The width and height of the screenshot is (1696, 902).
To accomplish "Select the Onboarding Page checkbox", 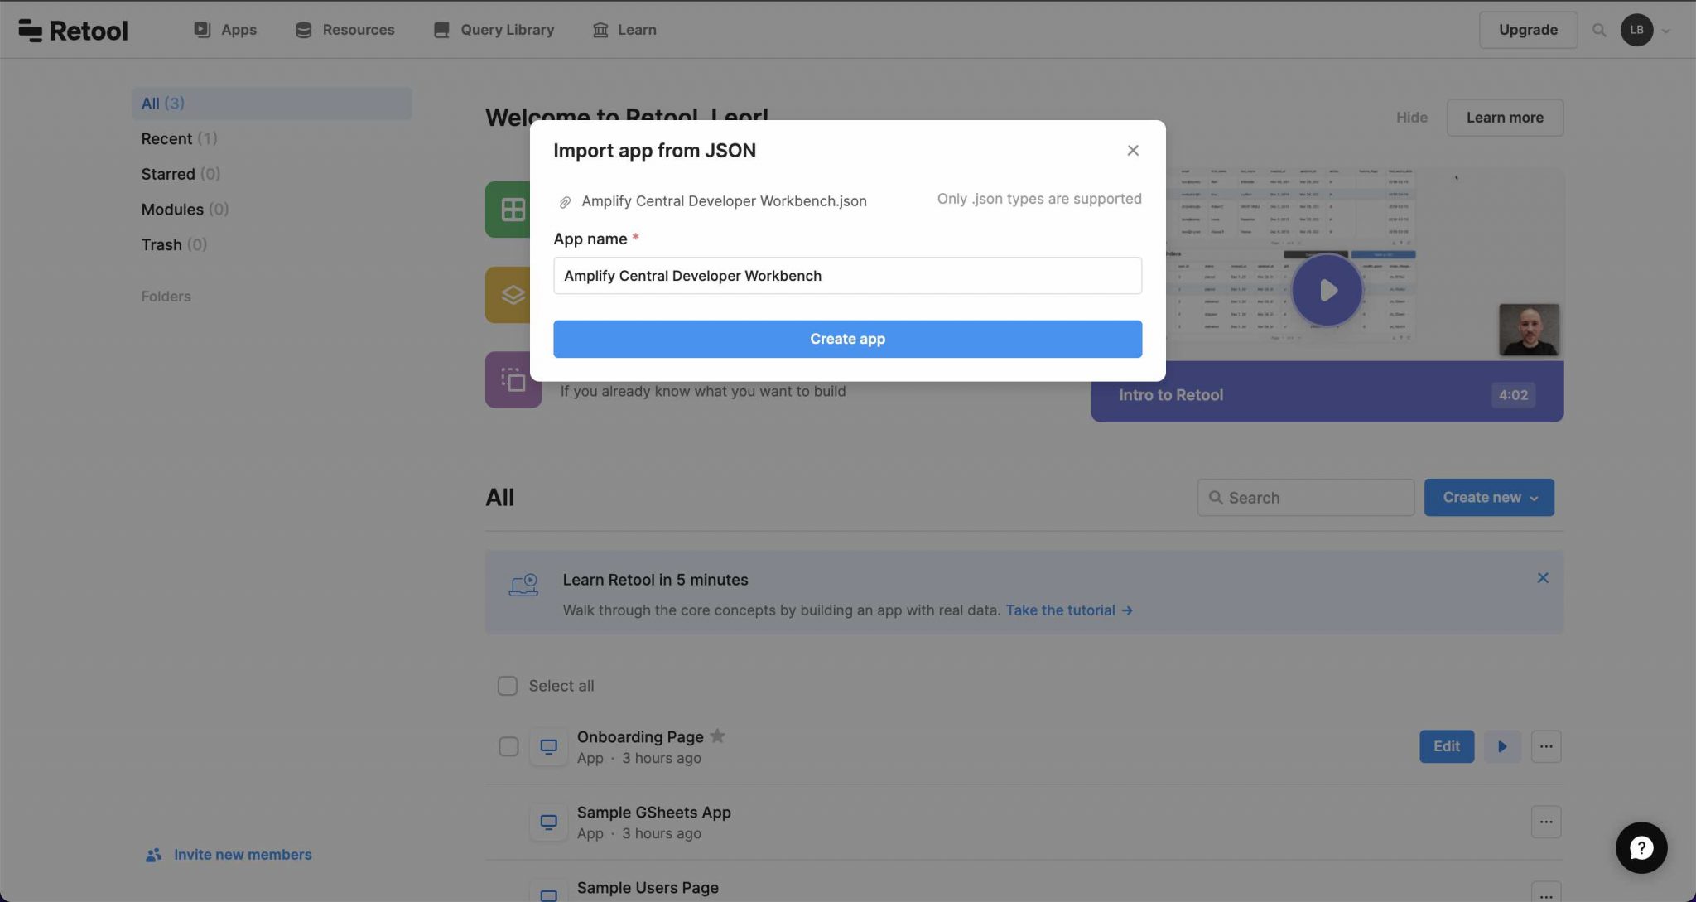I will point(507,745).
